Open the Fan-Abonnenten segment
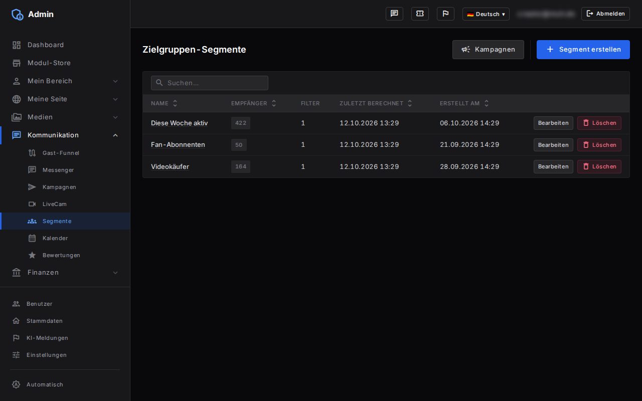 coord(178,144)
